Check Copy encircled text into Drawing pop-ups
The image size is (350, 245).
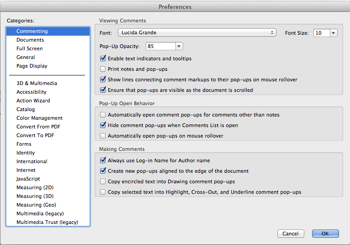pos(103,181)
